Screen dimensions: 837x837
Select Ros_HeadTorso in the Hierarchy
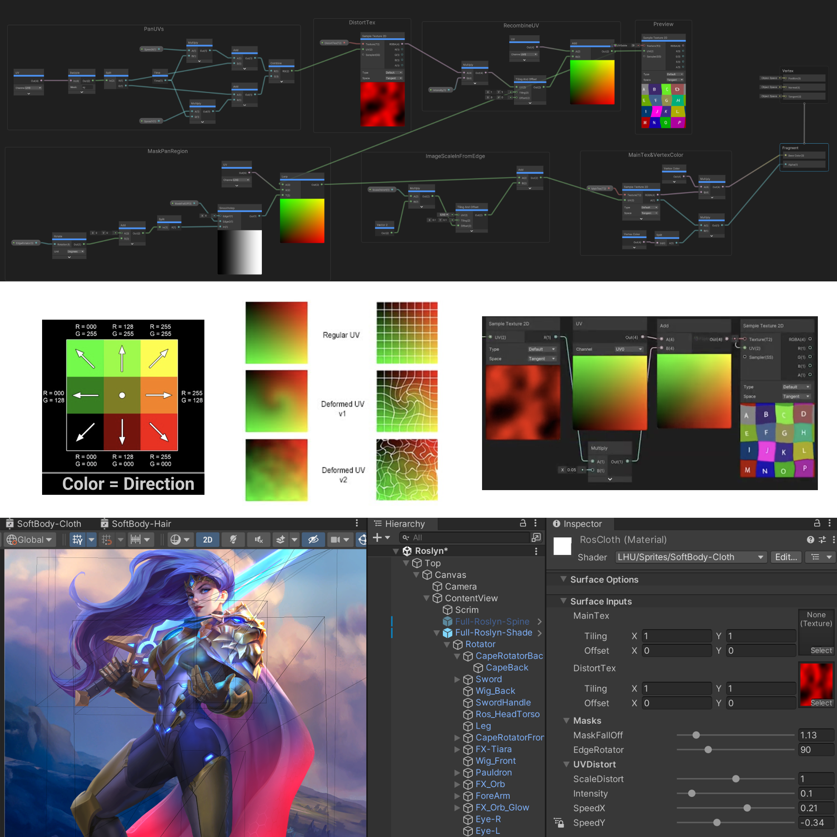pos(507,714)
